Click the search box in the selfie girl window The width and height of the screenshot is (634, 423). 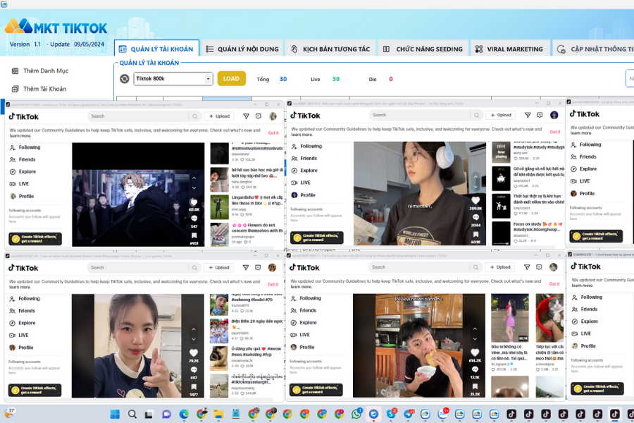(x=138, y=268)
